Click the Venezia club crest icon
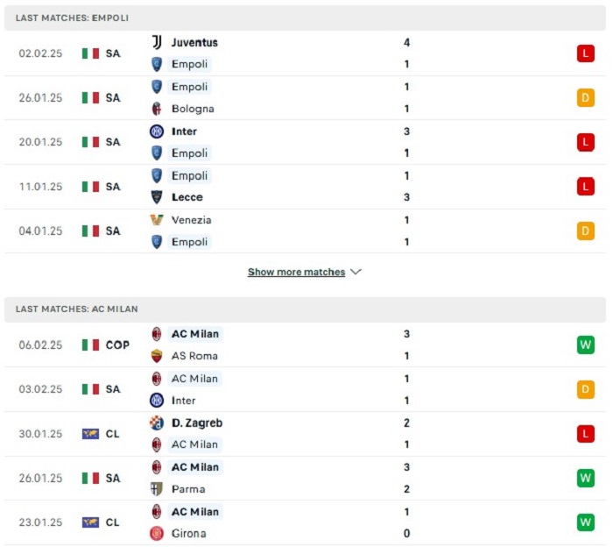Viewport: 613px width, 547px height. 157,220
